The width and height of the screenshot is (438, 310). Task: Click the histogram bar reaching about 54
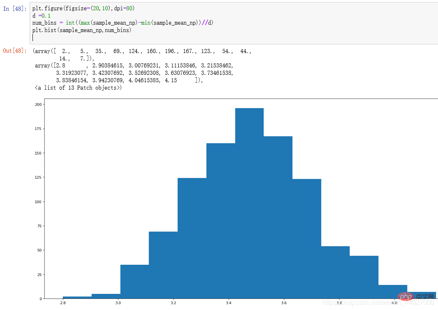[335, 272]
